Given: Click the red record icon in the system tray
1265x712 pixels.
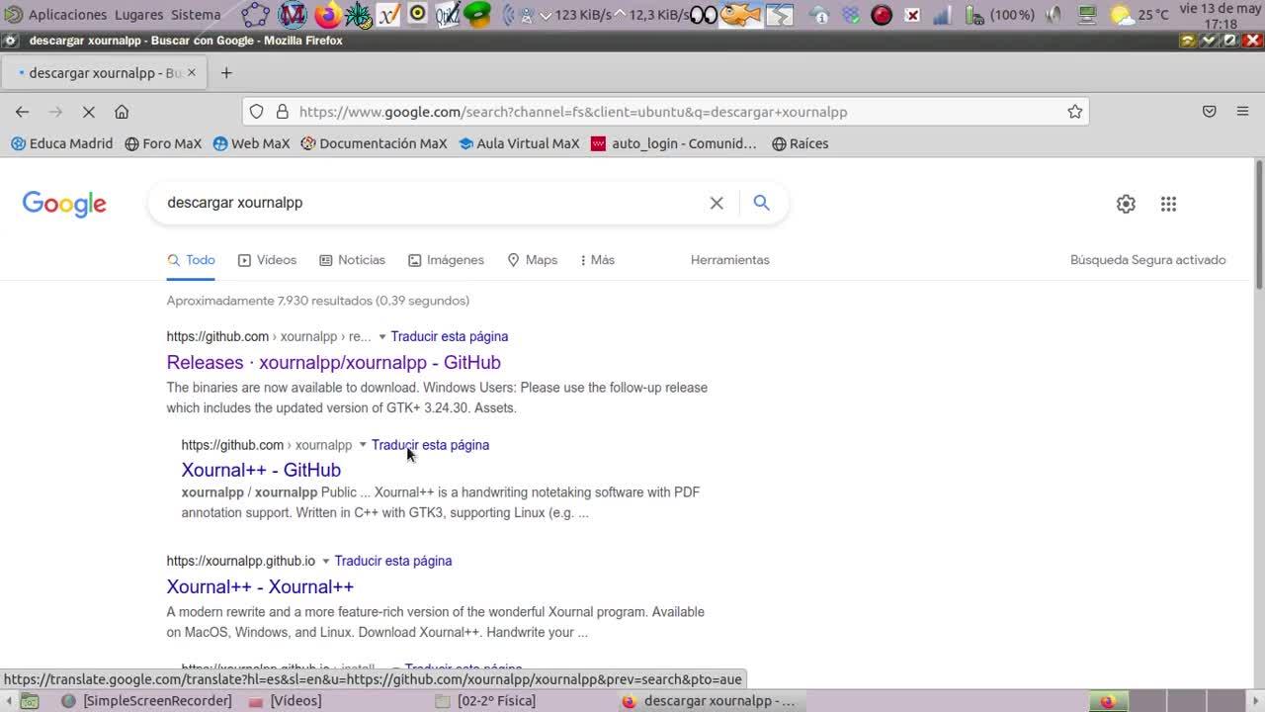Looking at the screenshot, I should click(x=882, y=15).
